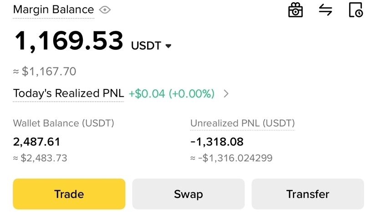Tap the 2,487.61 wallet balance value
The height and width of the screenshot is (212, 377).
[36, 141]
